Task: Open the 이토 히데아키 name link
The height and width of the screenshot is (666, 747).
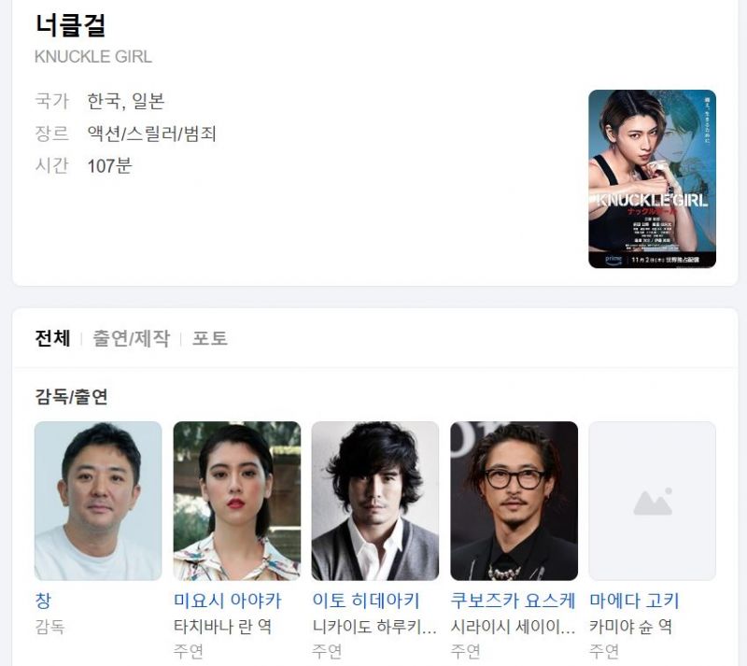Action: point(366,601)
